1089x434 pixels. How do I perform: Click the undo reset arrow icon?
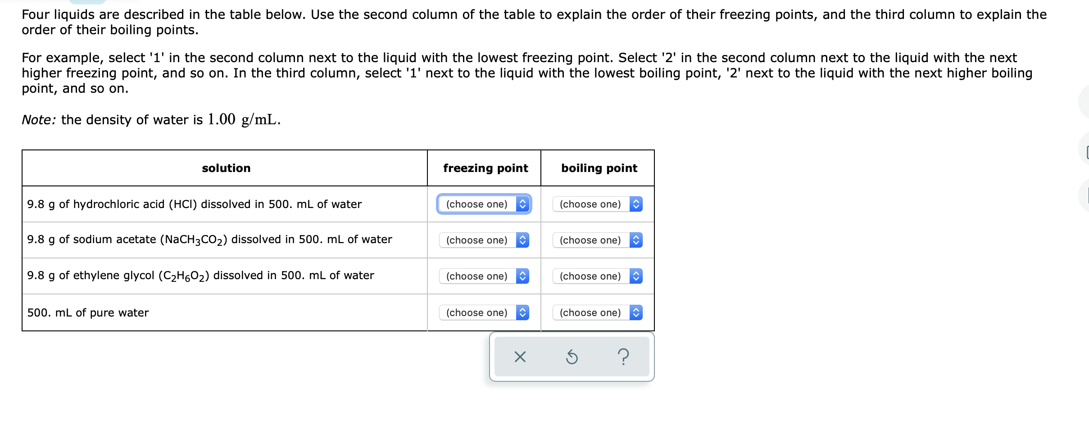(571, 357)
